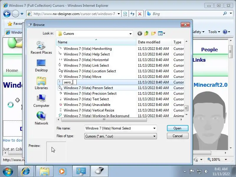Click the Minecraft2.0 link on webpage
This screenshot has width=236, height=177.
coord(210,85)
